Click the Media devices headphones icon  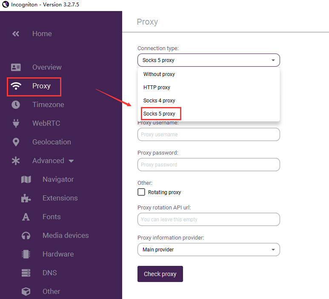[x=26, y=236]
